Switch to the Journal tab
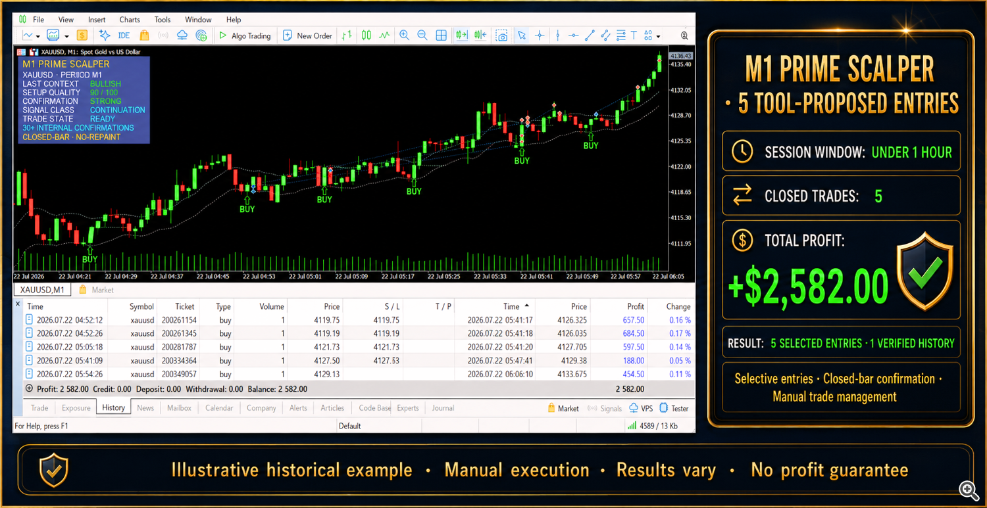Screen dimensions: 987x508 (x=443, y=408)
